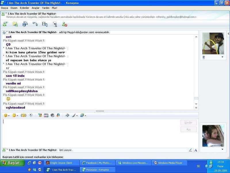Expand hidden tray icons arrow
This screenshot has width=230, height=173.
[x=207, y=166]
